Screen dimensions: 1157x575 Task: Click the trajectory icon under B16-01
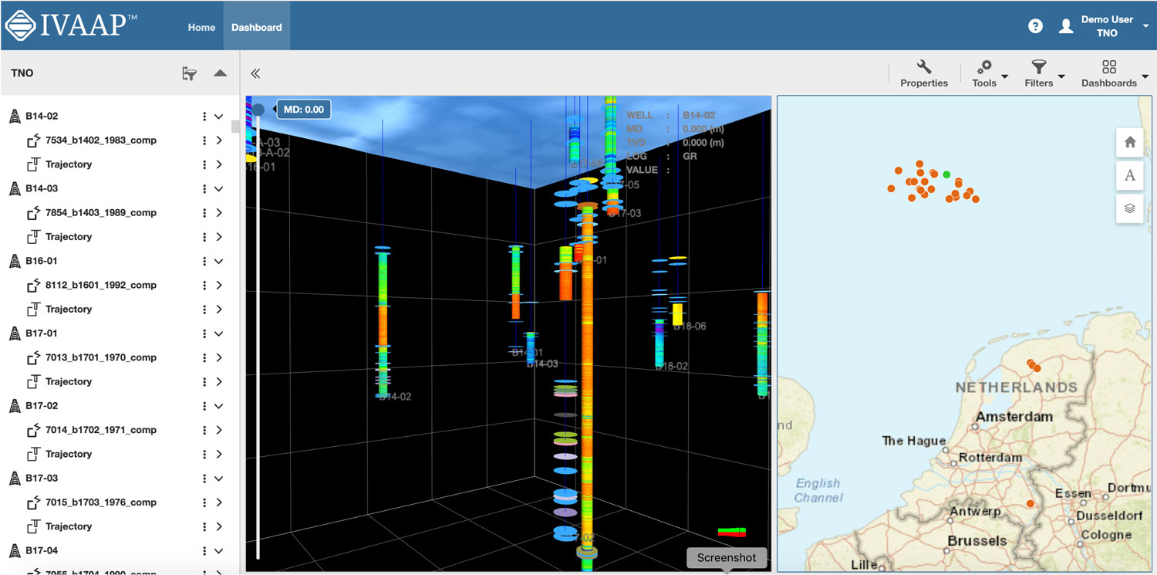[x=33, y=309]
